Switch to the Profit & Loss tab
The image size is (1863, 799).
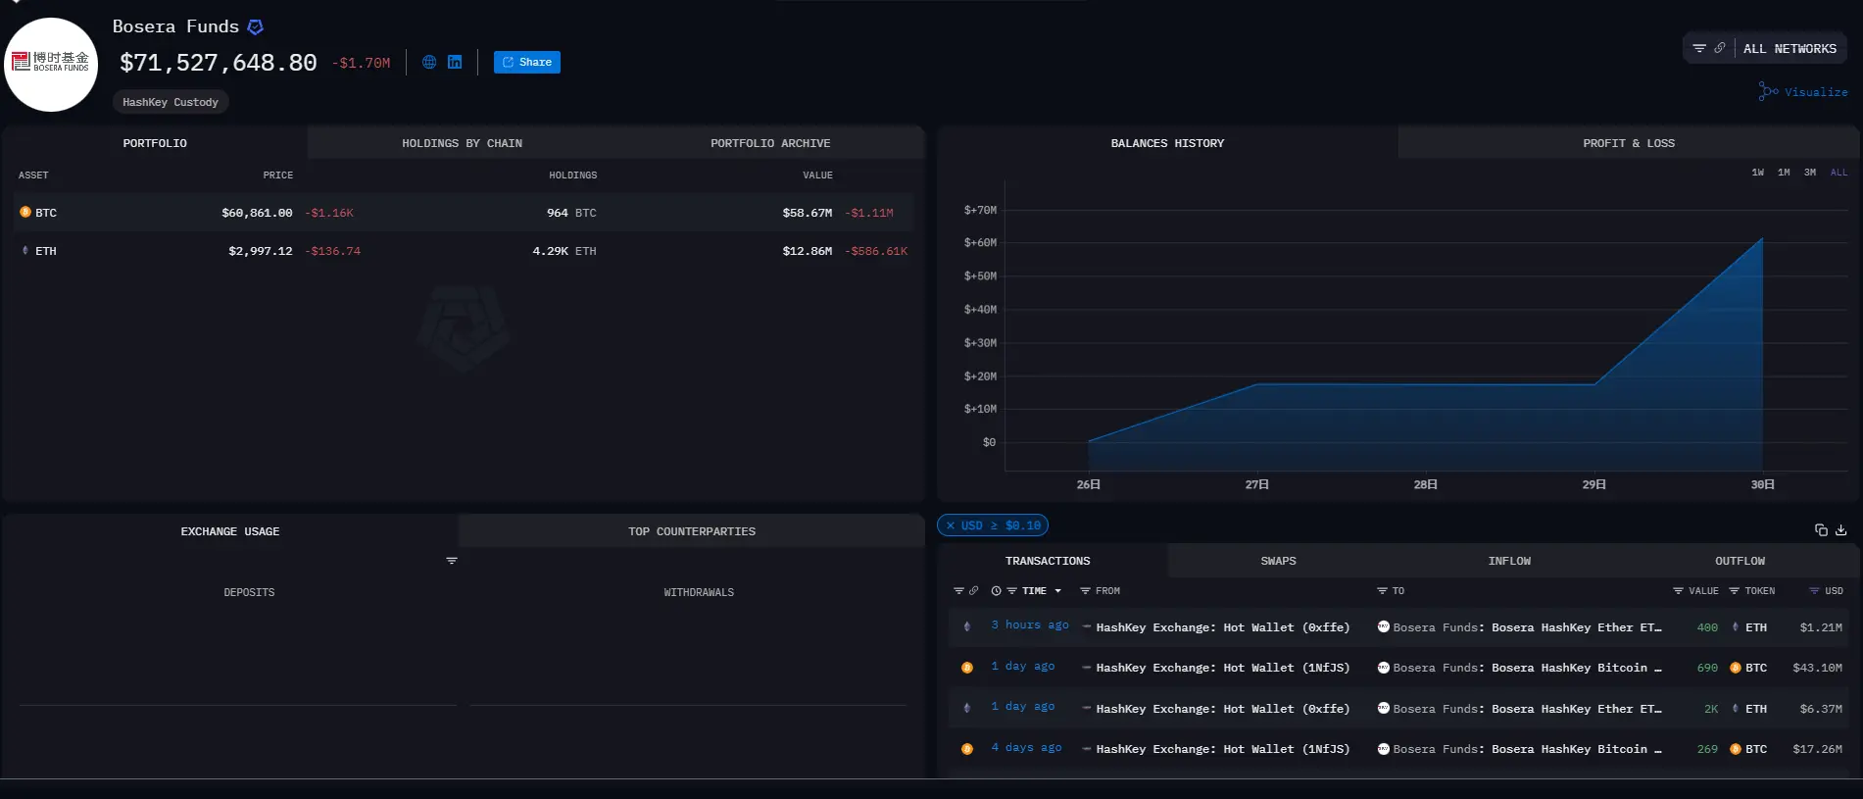coord(1629,143)
